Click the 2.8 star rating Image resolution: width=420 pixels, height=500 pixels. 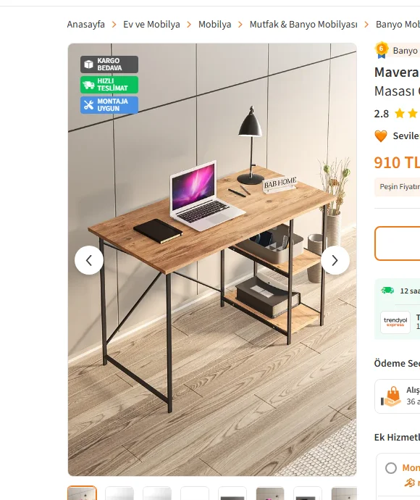[382, 114]
